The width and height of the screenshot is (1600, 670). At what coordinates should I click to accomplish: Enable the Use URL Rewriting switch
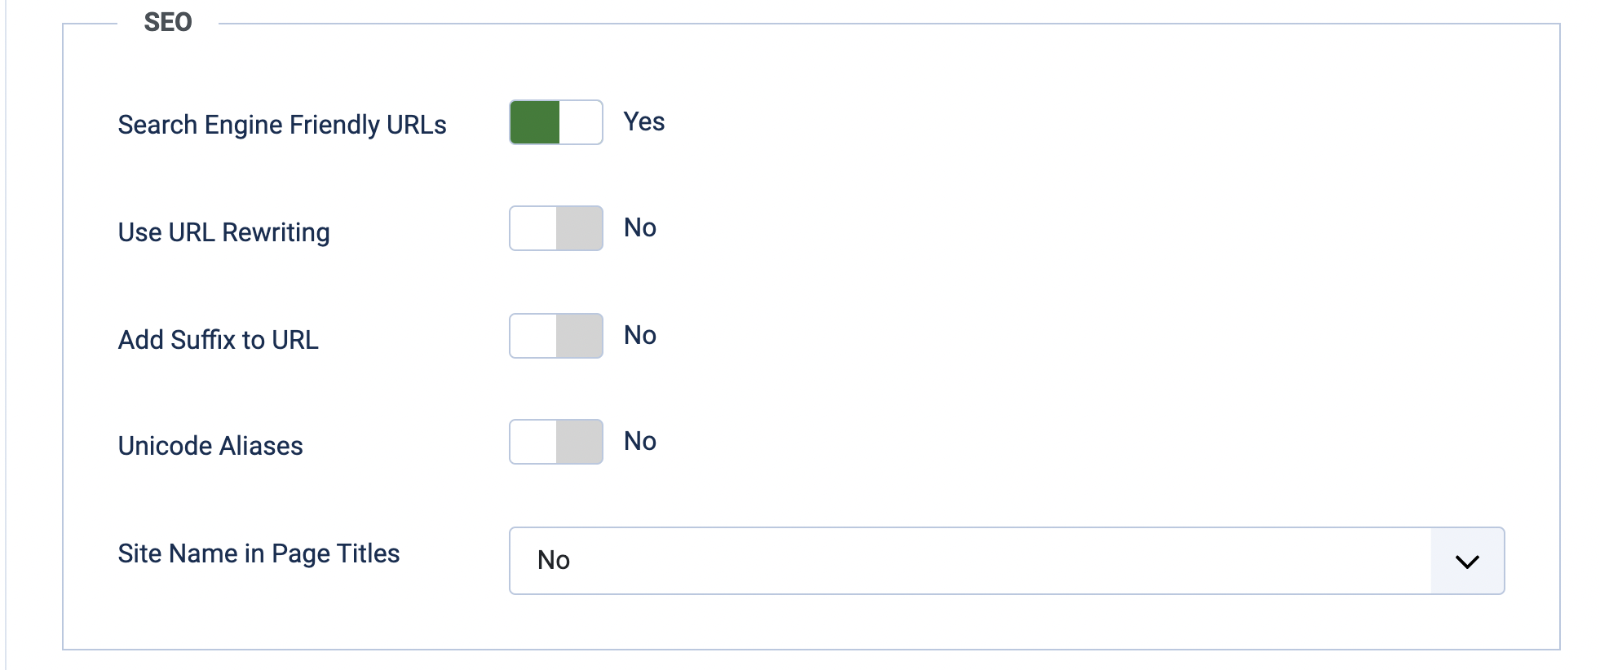pyautogui.click(x=556, y=228)
